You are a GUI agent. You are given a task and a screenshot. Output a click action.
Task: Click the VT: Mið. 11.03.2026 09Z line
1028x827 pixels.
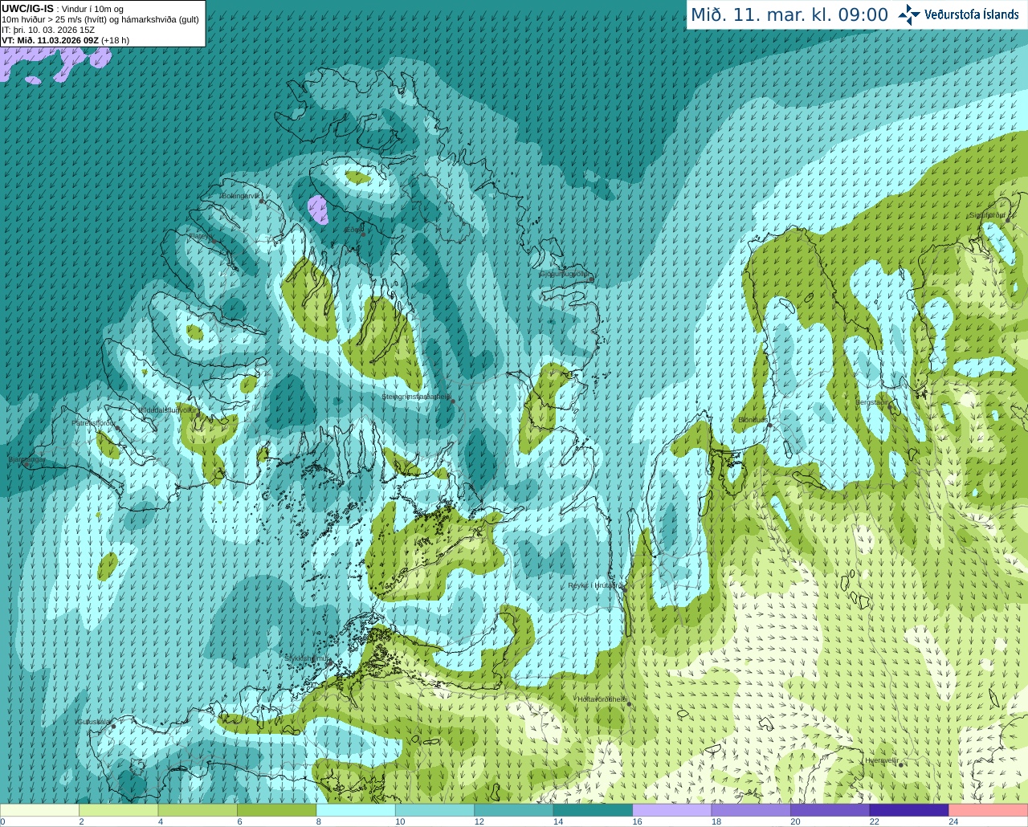(x=65, y=40)
